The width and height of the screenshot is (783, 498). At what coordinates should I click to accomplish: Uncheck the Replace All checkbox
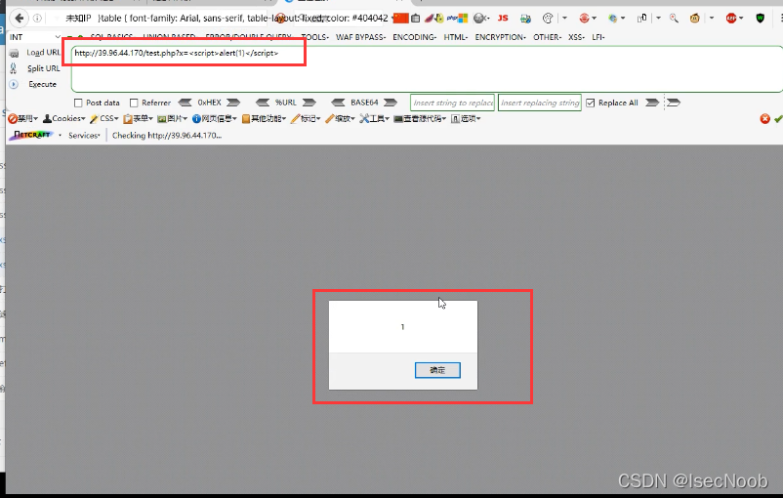click(591, 103)
